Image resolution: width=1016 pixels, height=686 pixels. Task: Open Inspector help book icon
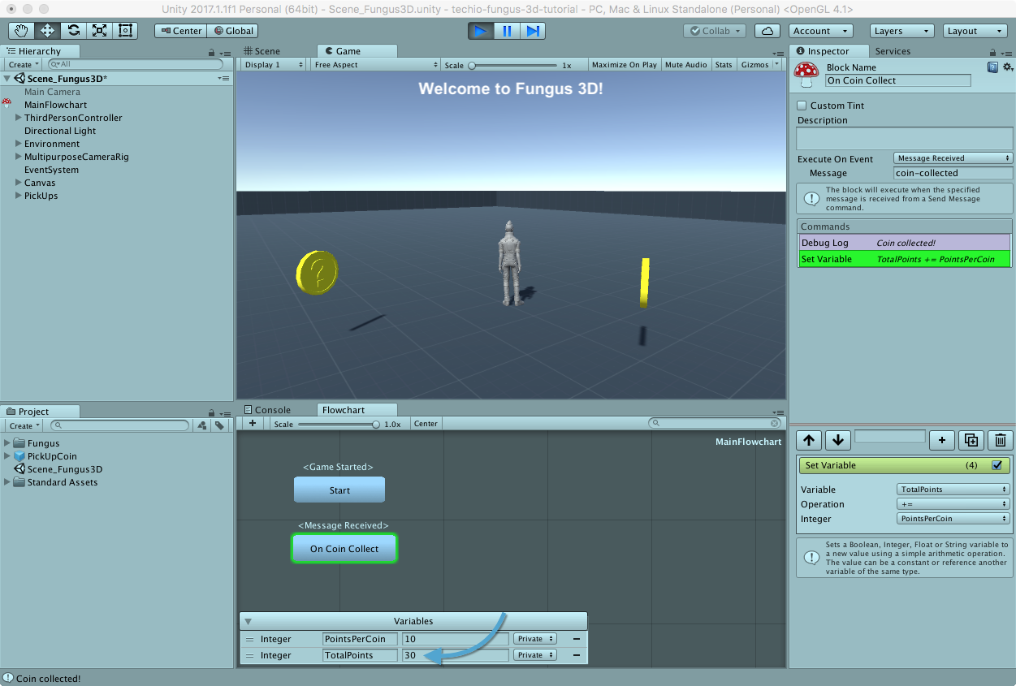click(993, 67)
